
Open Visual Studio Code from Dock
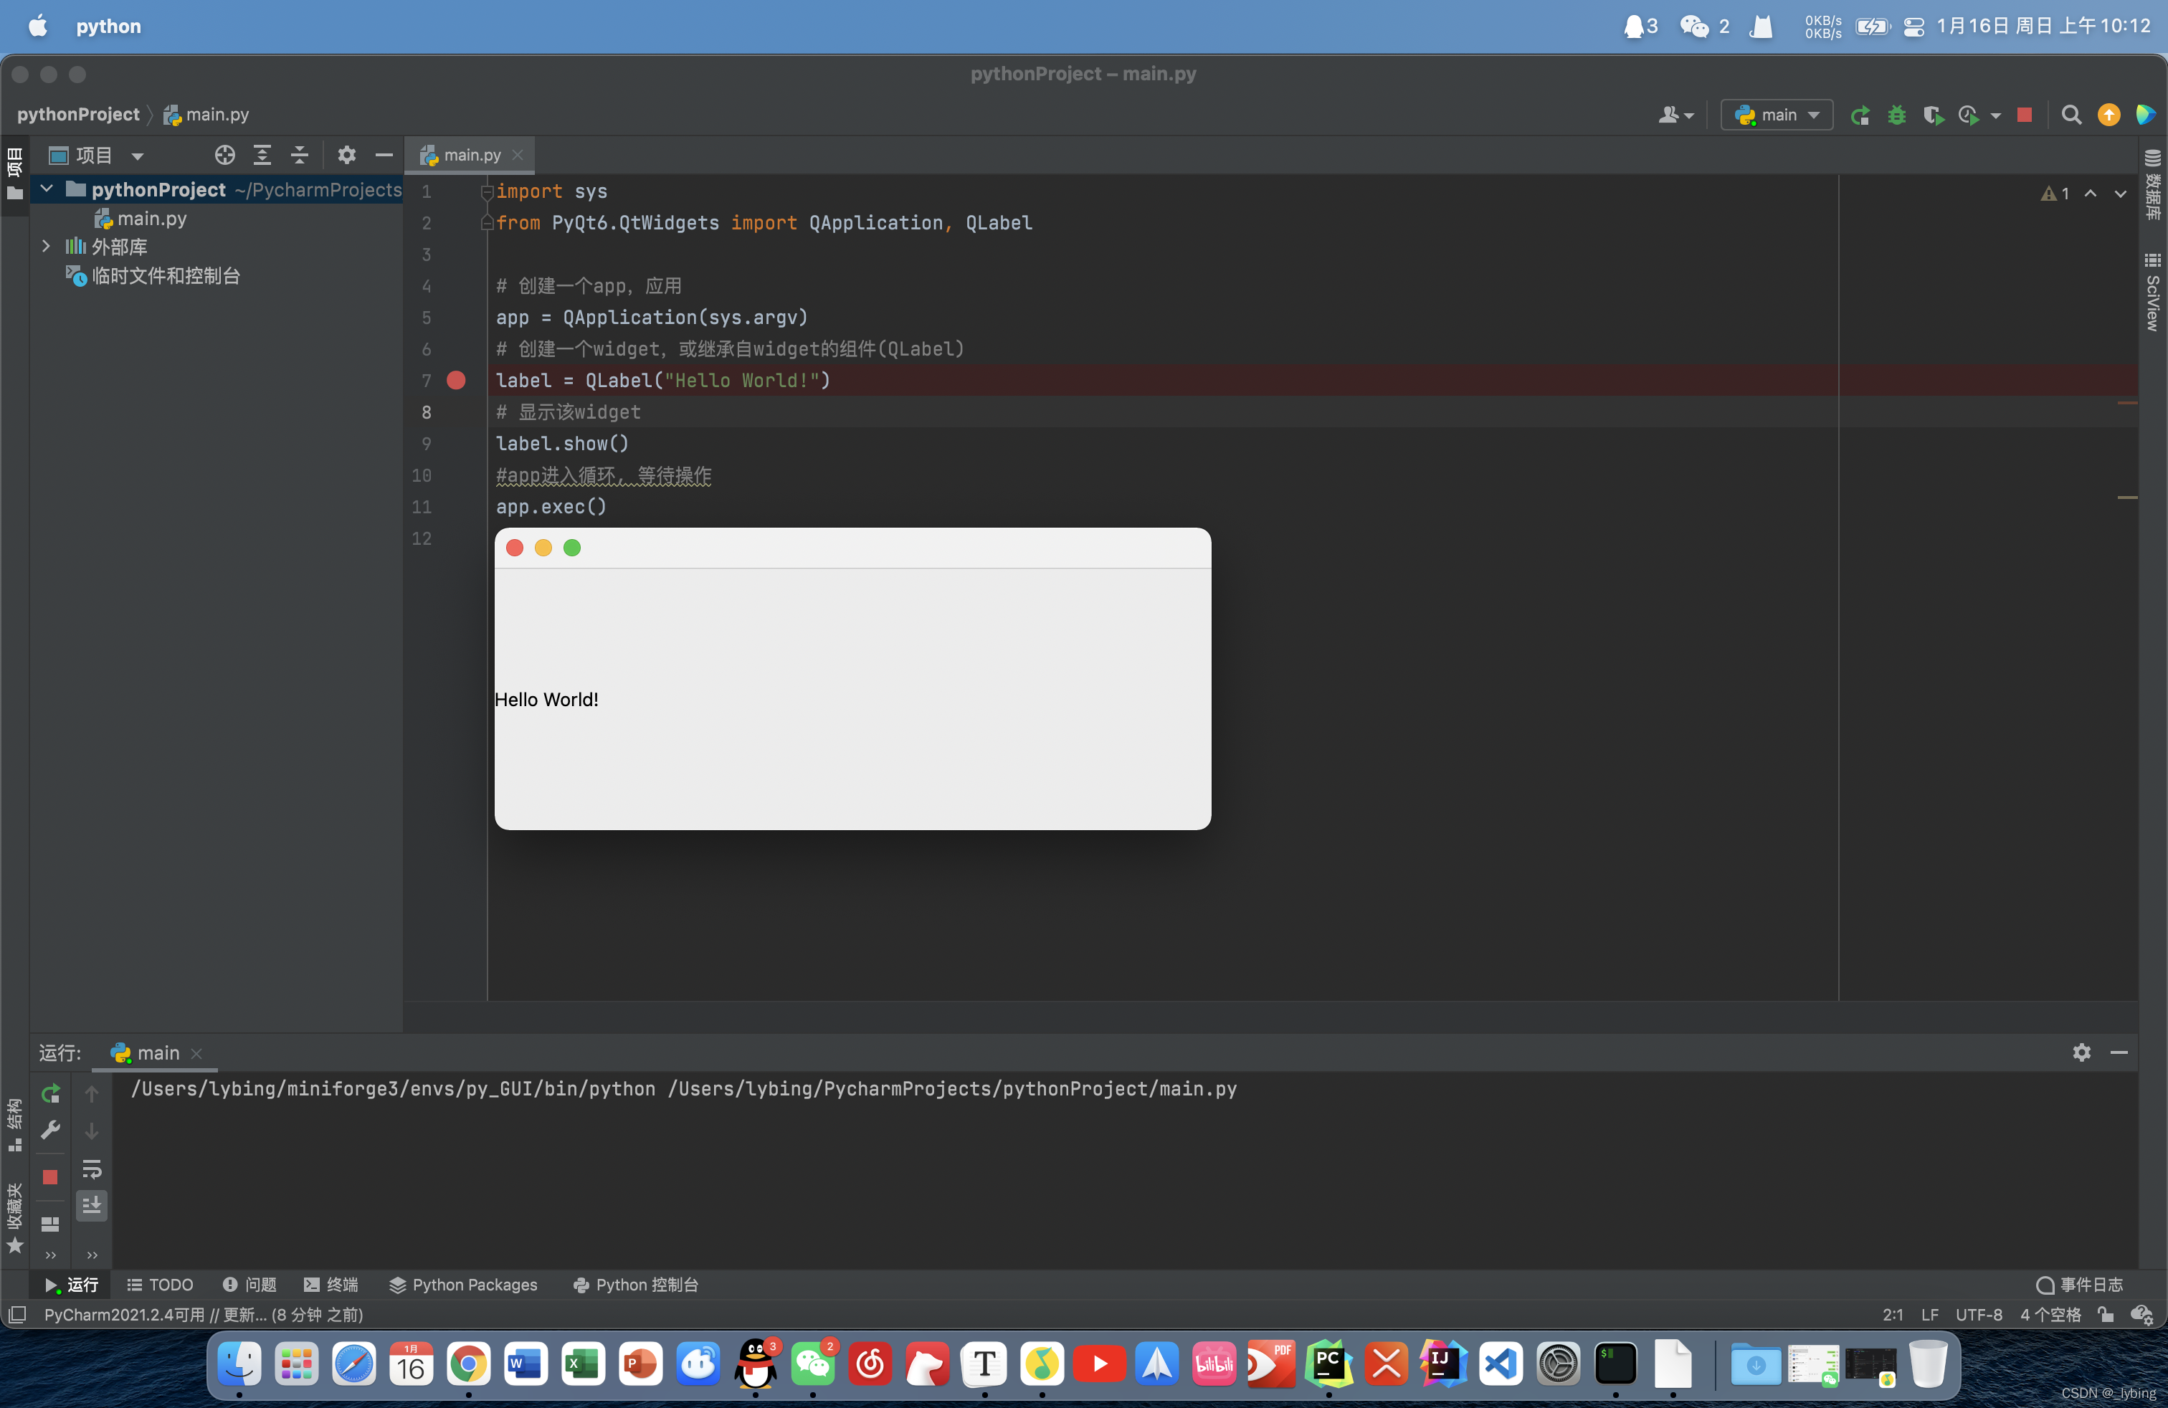click(1501, 1364)
